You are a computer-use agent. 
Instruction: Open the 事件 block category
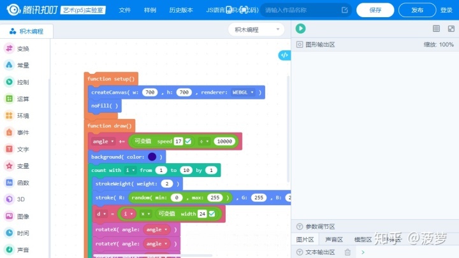[x=16, y=133]
